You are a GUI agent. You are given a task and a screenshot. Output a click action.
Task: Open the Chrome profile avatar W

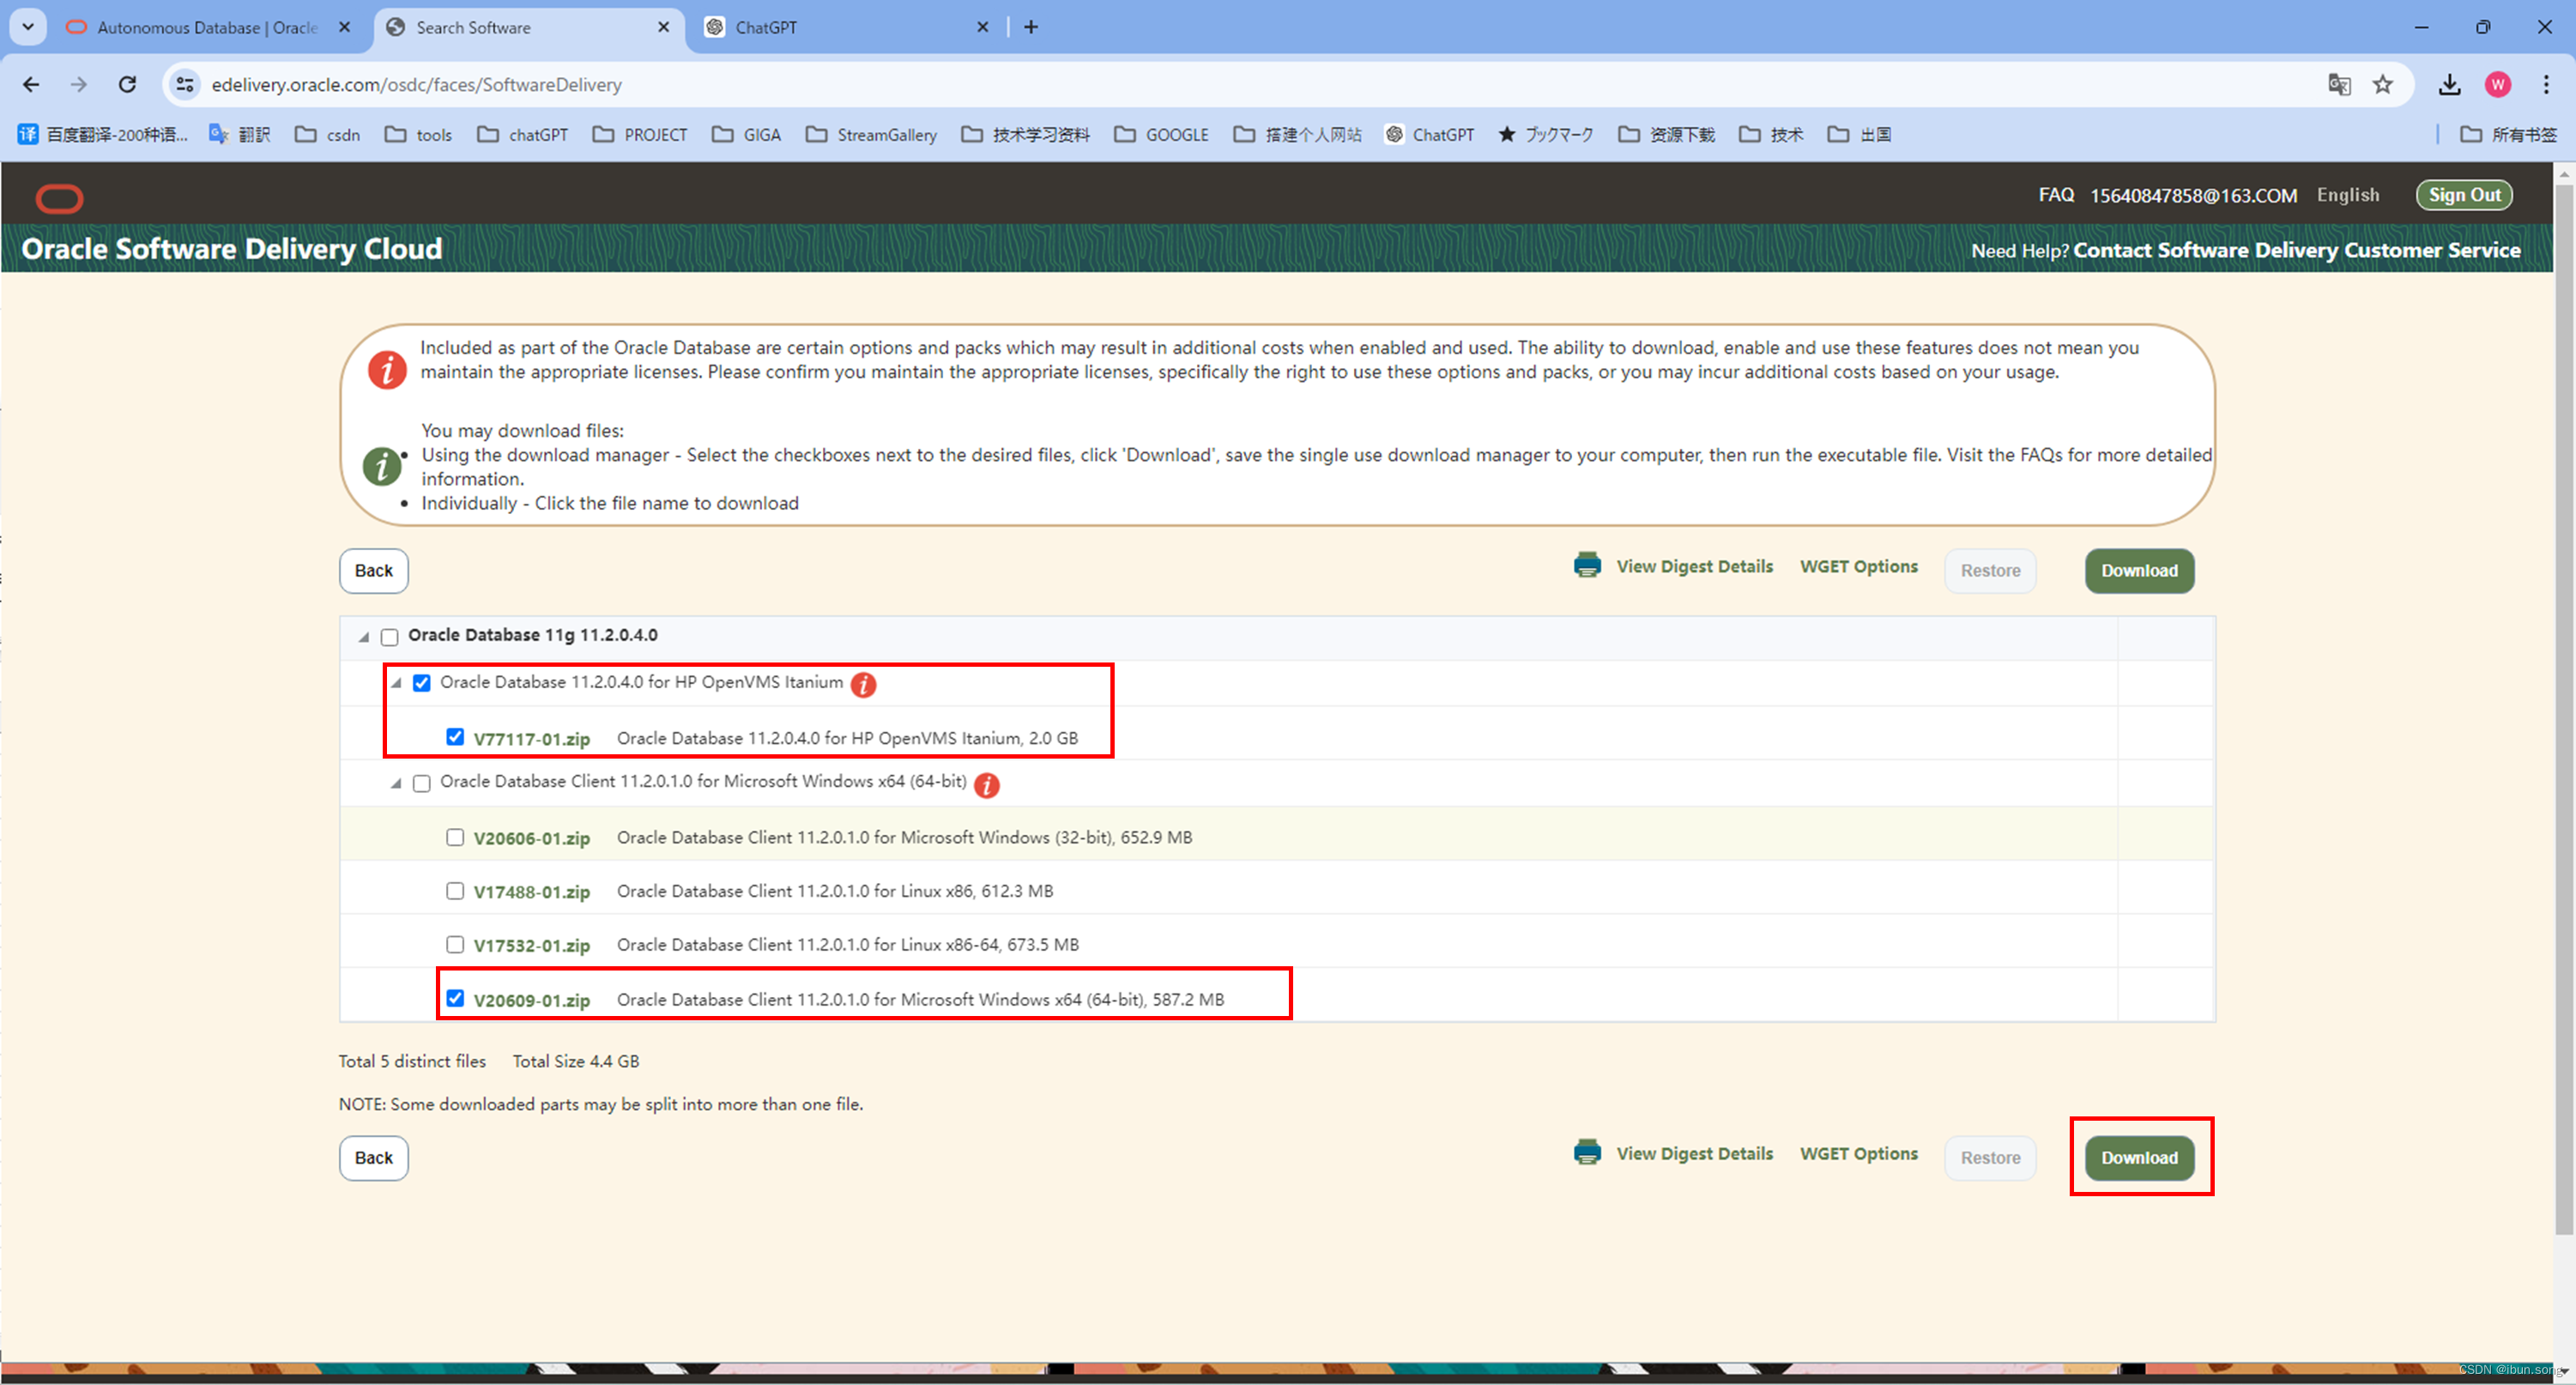[x=2497, y=85]
